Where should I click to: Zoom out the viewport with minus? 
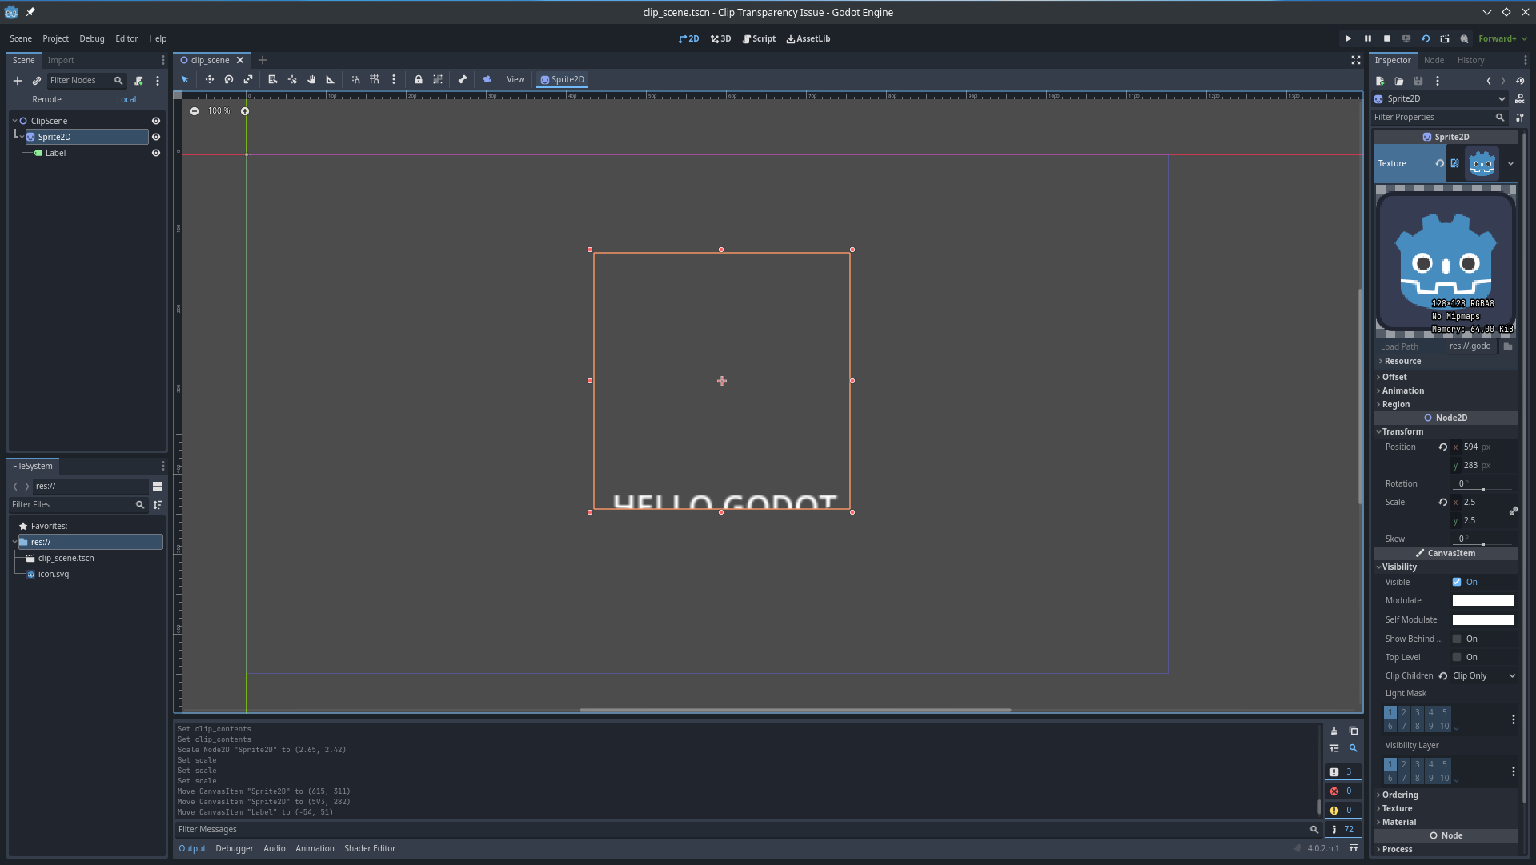[x=195, y=111]
